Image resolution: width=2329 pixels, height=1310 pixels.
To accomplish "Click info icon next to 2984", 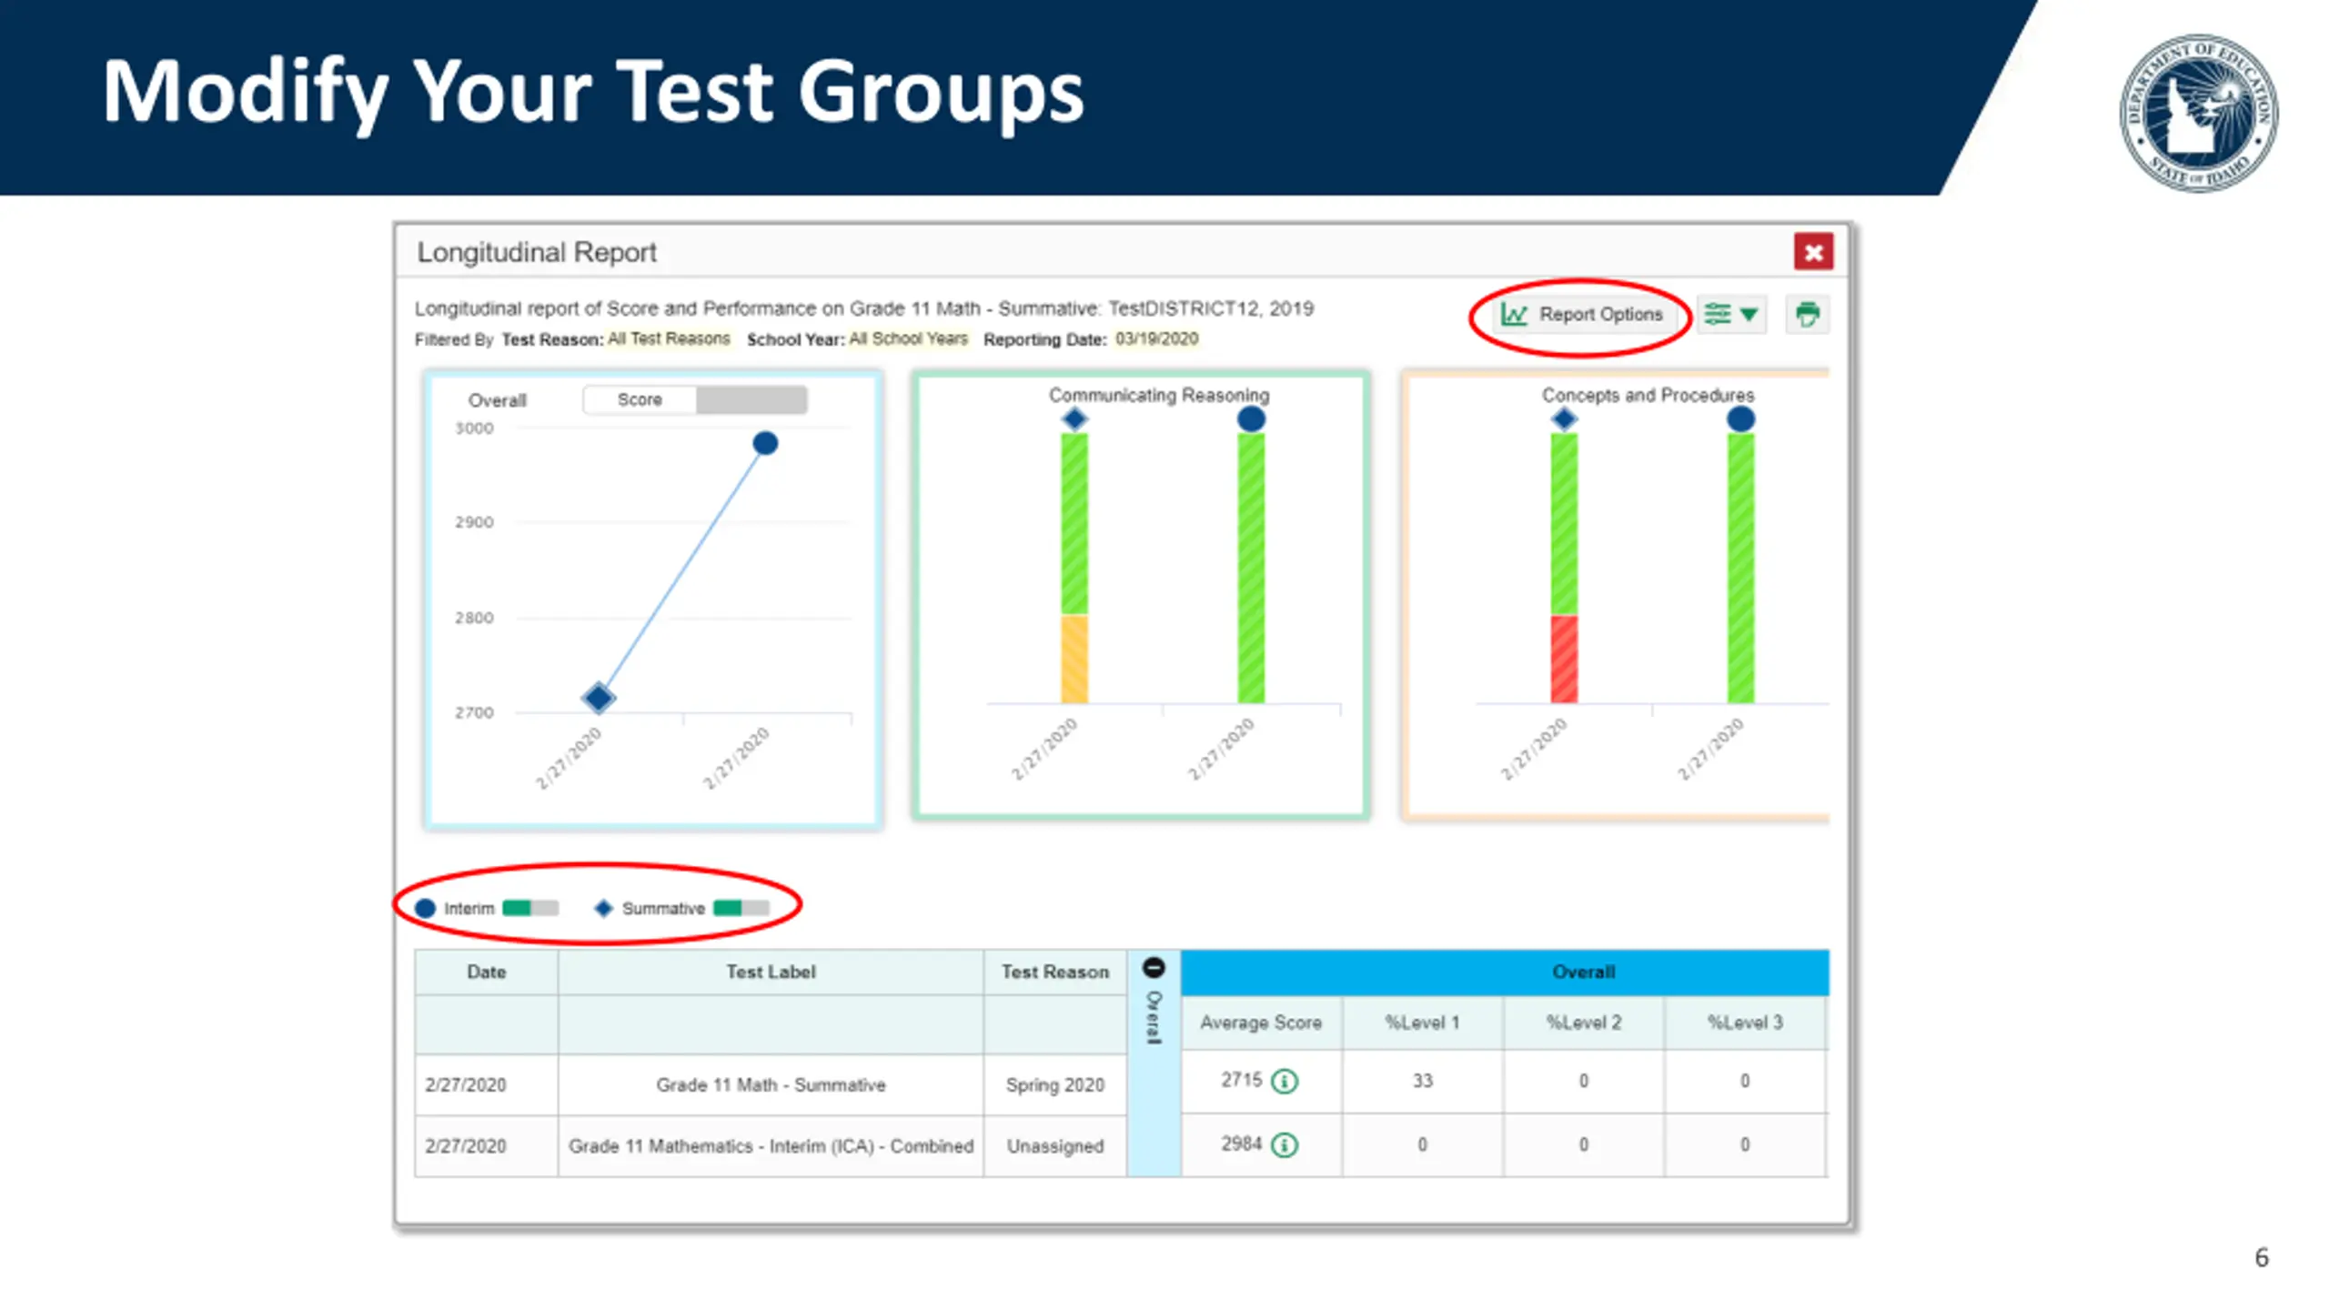I will [1284, 1144].
